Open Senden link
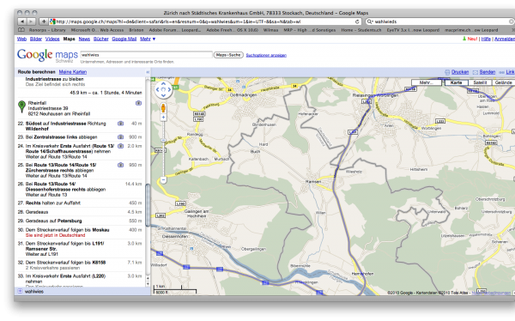515x321 pixels. 487,72
